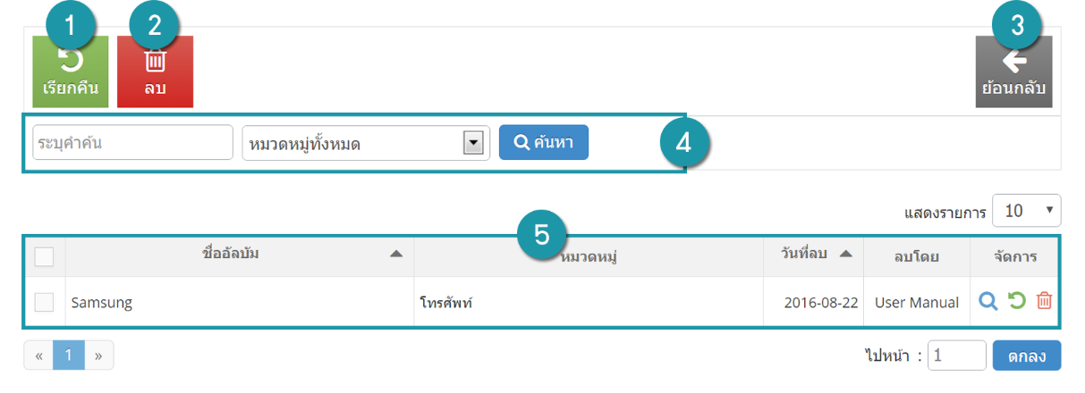
Task: Click the red ลบ trash button
Action: [155, 71]
